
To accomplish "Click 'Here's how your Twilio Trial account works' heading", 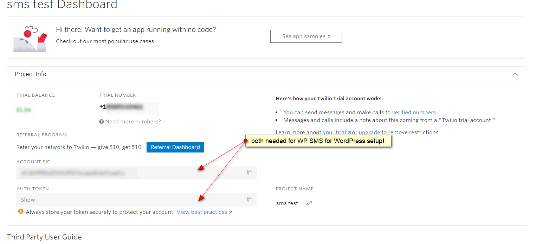I will tap(329, 99).
